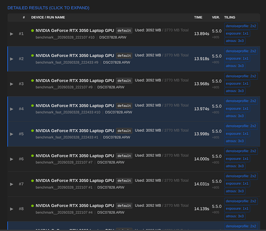
Task: Click DSC07828.ARW file name in row #1
Action: pos(113,37)
